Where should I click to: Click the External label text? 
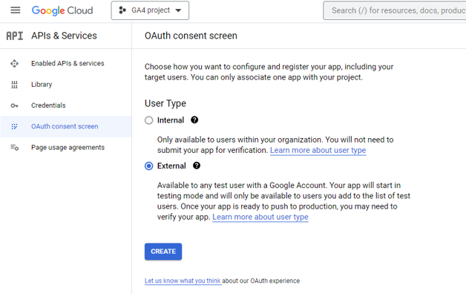tap(171, 166)
